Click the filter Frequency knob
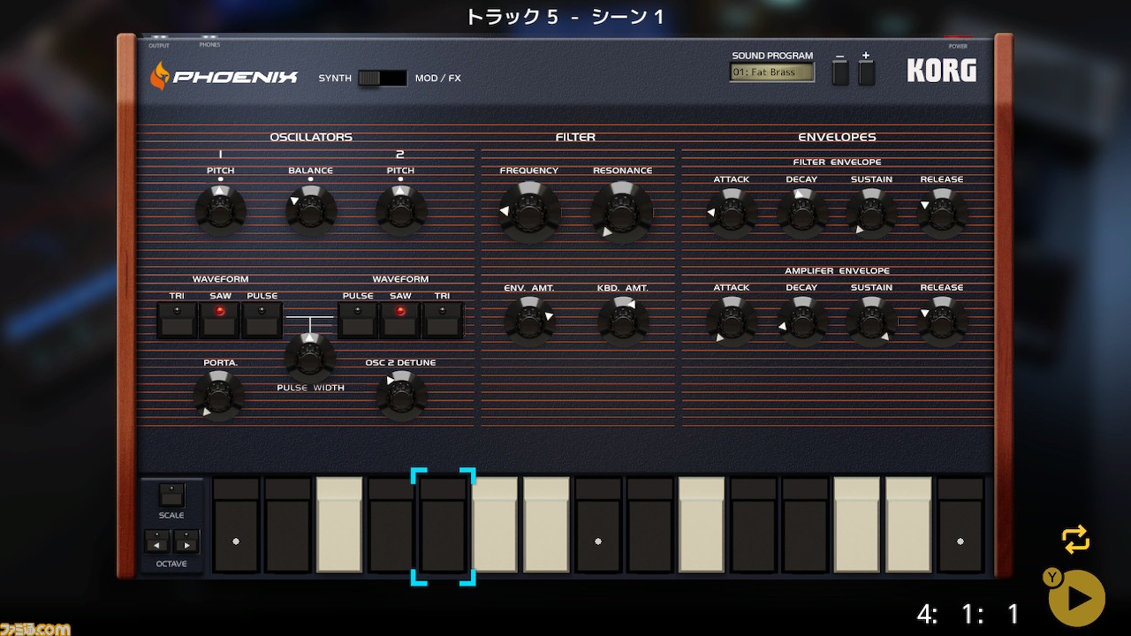Screen dimensions: 1131x636 [529, 212]
